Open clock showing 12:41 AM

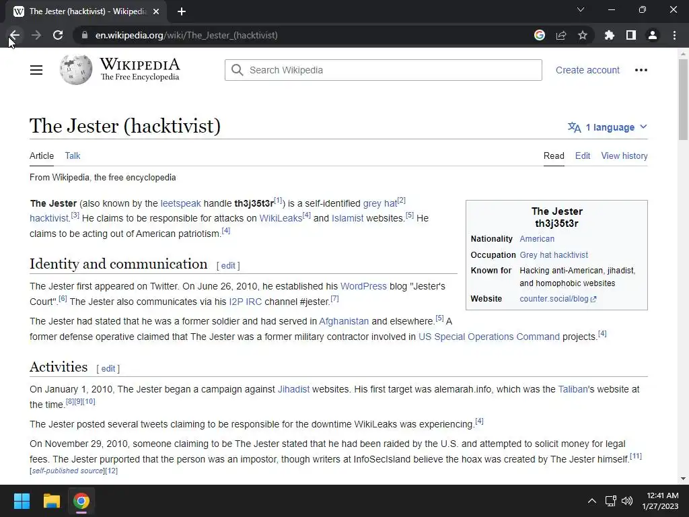click(660, 501)
